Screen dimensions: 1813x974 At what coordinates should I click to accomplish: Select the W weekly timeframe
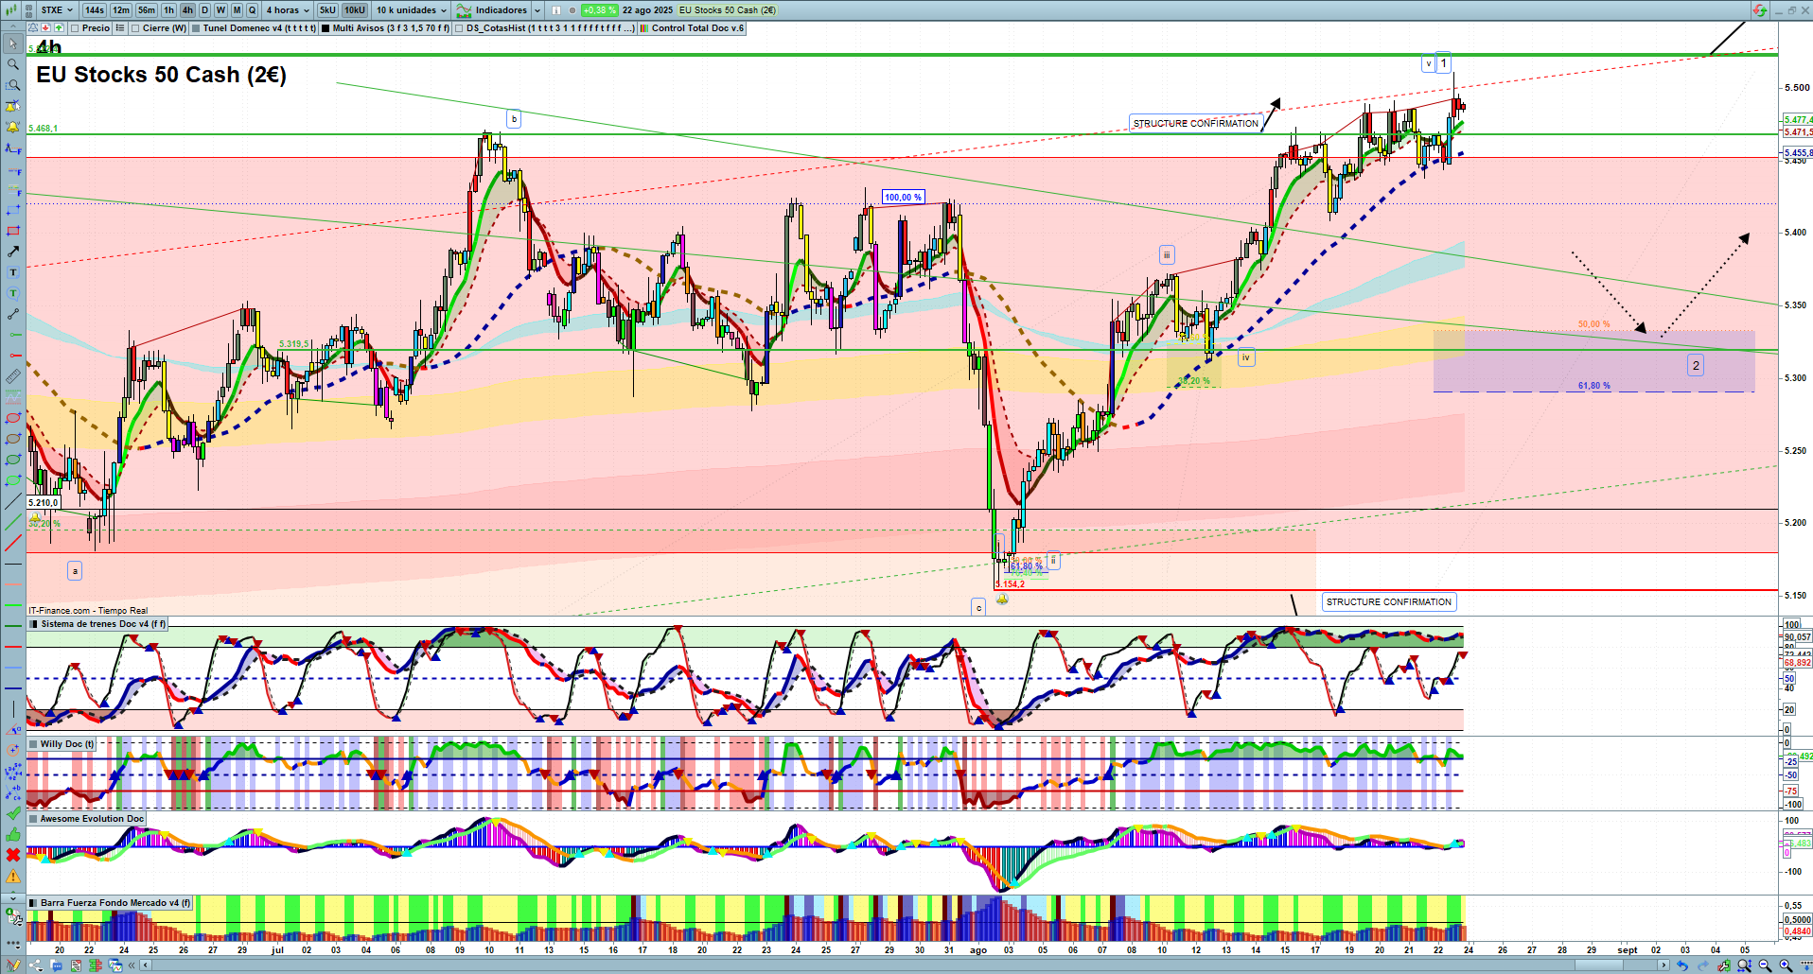click(220, 10)
